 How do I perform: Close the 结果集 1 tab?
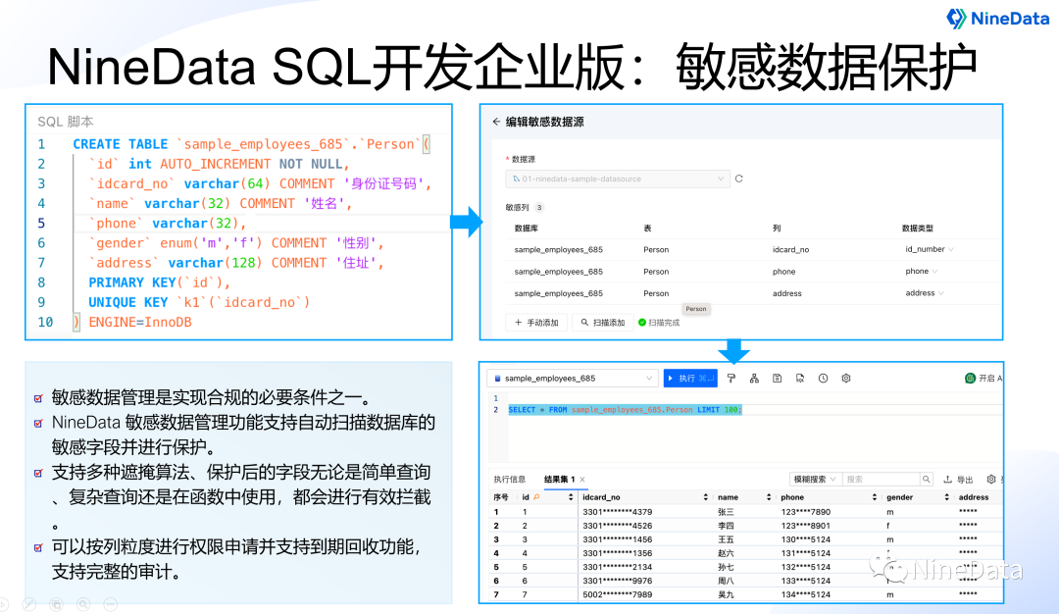pos(582,480)
